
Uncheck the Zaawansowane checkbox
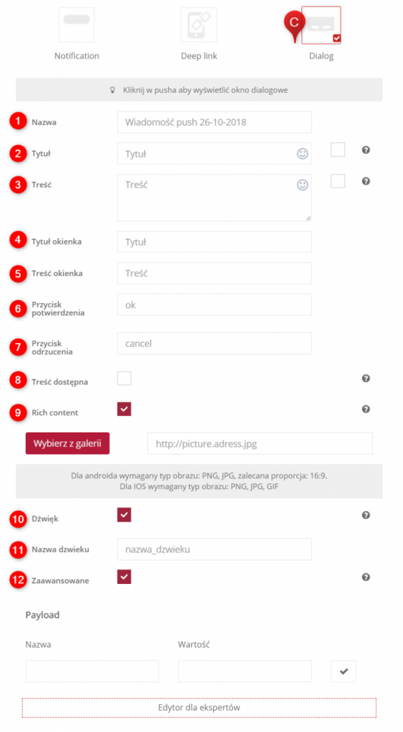(124, 577)
